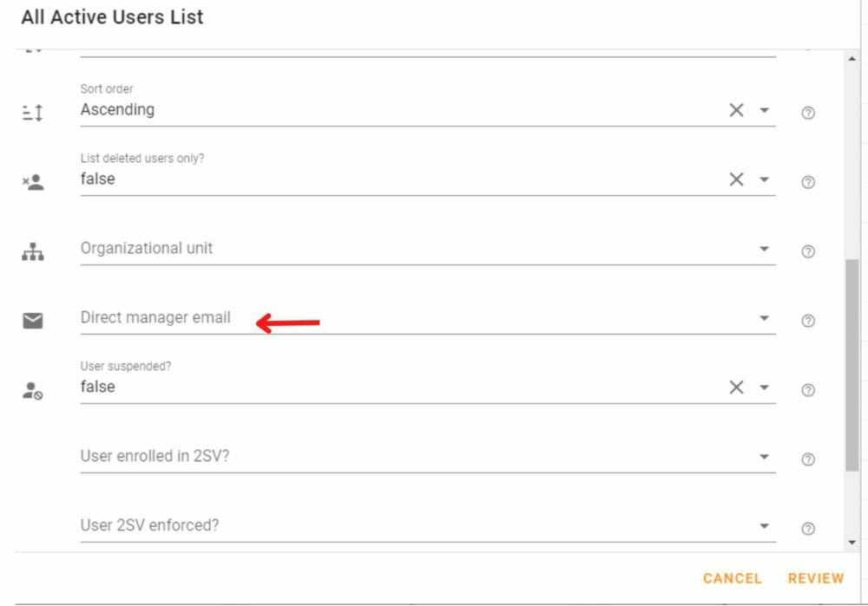Click the Organizational unit hierarchy icon
The image size is (868, 606).
(x=33, y=251)
